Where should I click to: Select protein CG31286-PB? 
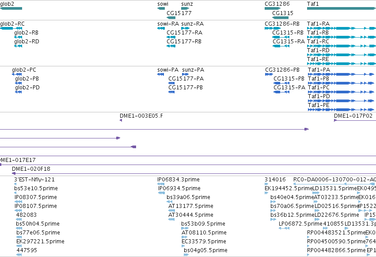point(269,74)
